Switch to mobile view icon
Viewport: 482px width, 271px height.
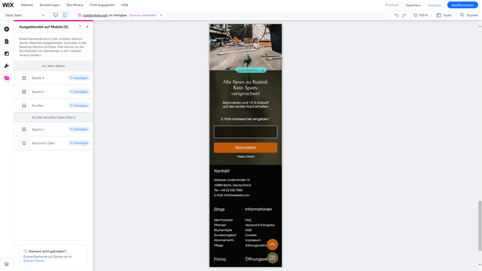(x=64, y=15)
